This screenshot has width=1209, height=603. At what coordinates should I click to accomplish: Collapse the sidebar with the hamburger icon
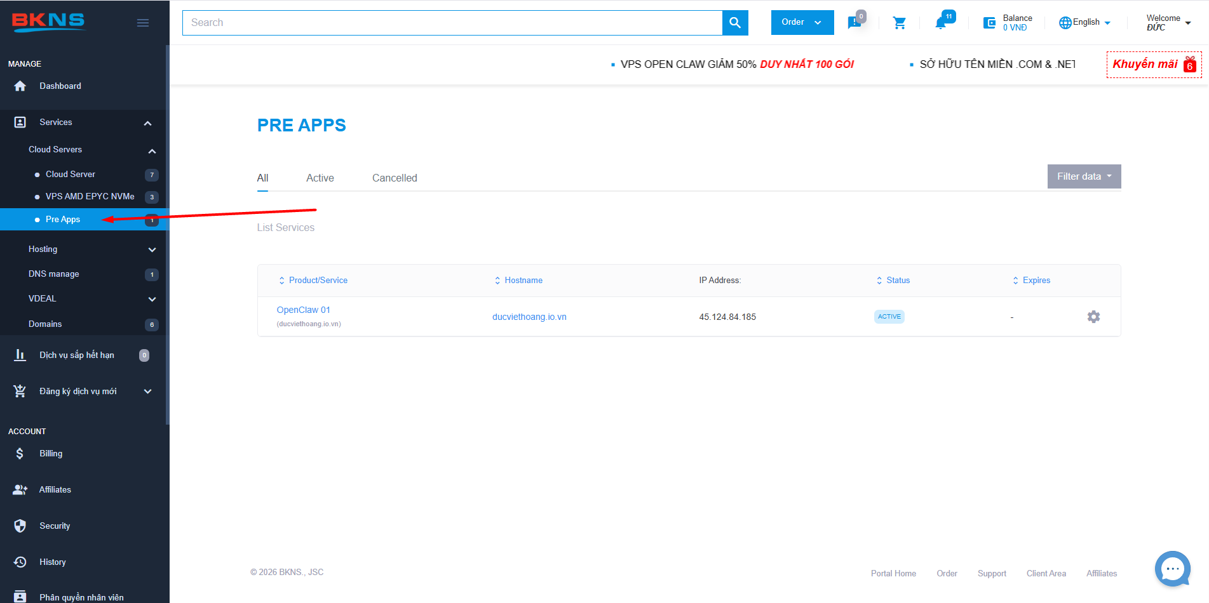[143, 23]
